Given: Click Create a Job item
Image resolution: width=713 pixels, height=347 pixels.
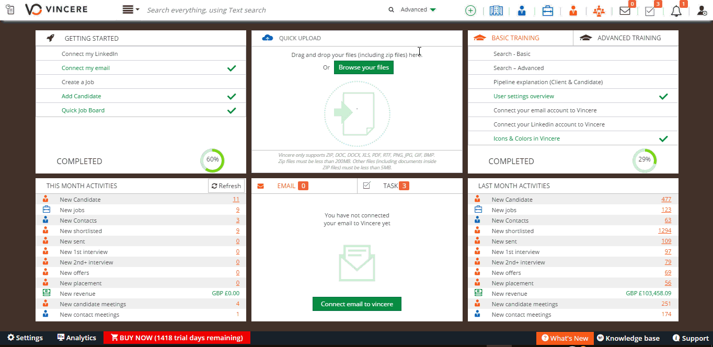Looking at the screenshot, I should (x=78, y=82).
